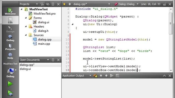Open the Projects mode in sidebar
The width and height of the screenshot is (175, 98).
pos(10,47)
